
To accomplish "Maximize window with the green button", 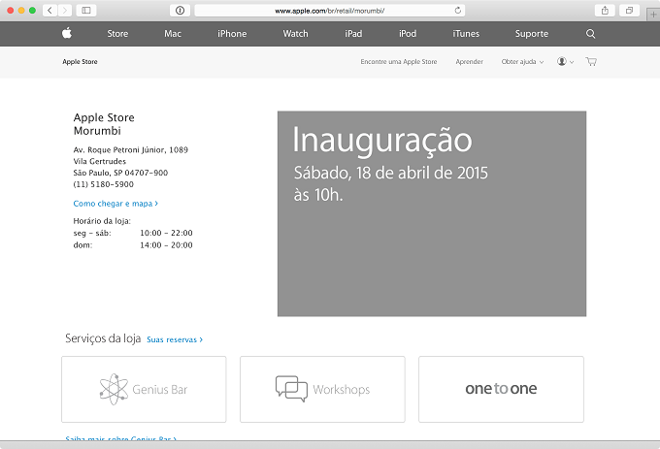I will click(32, 10).
